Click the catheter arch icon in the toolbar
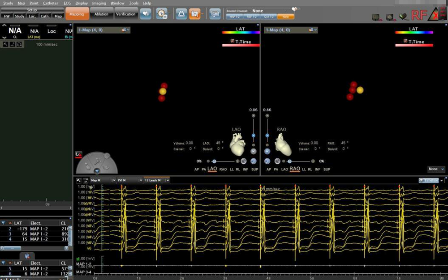The width and height of the screenshot is (448, 280). 181,14
